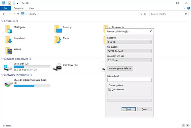This screenshot has height=128, width=191.
Task: Open the Desktop folder icon
Action: point(58,29)
